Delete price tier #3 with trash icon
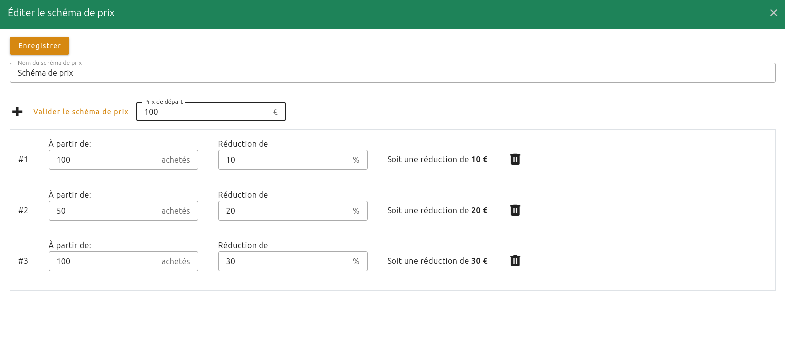Image resolution: width=785 pixels, height=347 pixels. [x=515, y=261]
